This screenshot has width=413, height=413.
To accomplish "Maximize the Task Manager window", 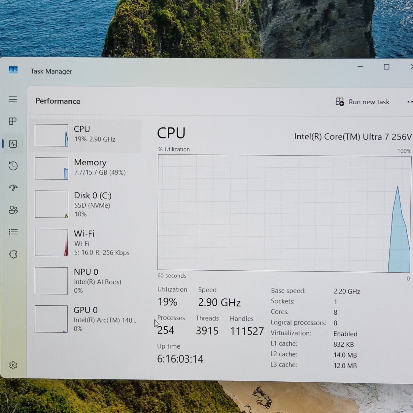I will coord(386,67).
